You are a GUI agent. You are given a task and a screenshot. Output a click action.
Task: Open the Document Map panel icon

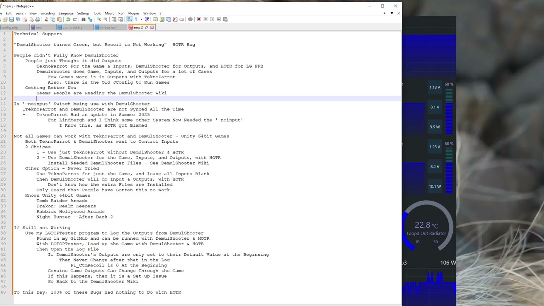point(162,19)
